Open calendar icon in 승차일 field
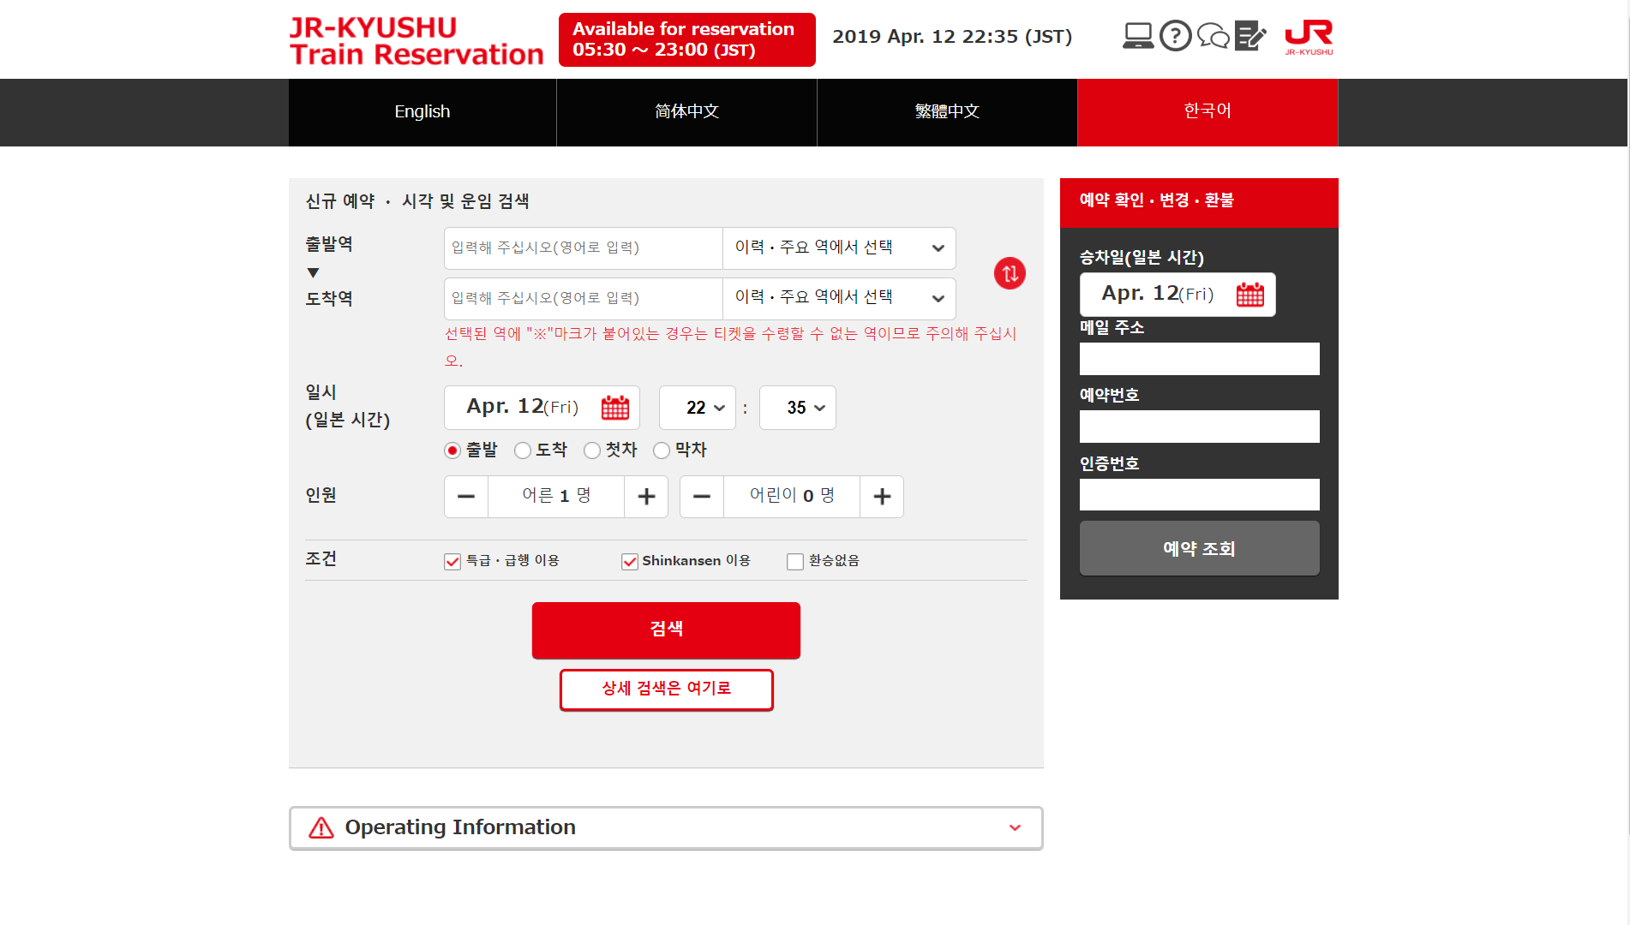Image resolution: width=1630 pixels, height=925 pixels. click(1250, 295)
